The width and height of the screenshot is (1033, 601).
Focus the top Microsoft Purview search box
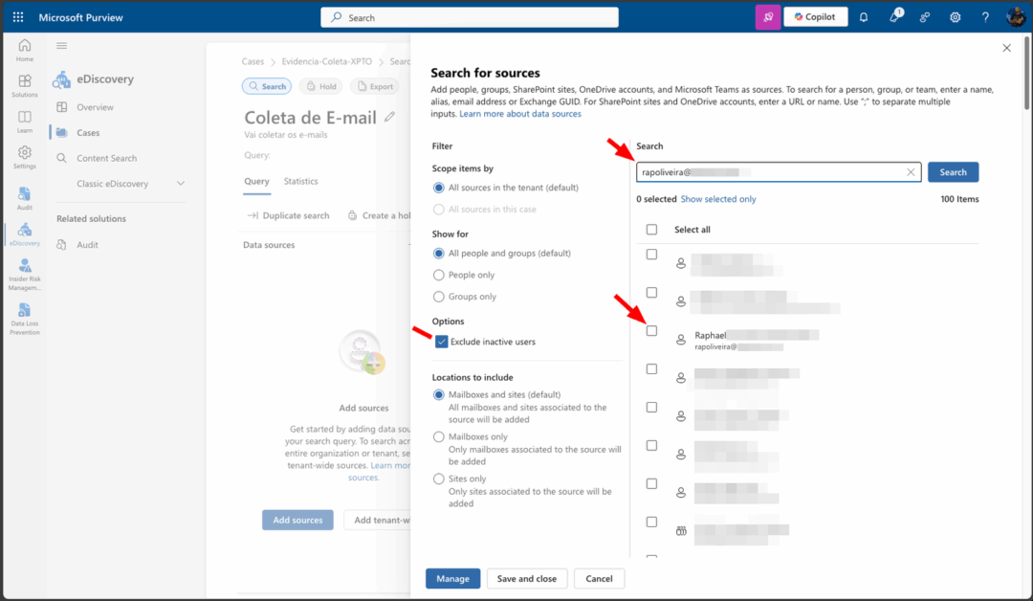pos(469,17)
